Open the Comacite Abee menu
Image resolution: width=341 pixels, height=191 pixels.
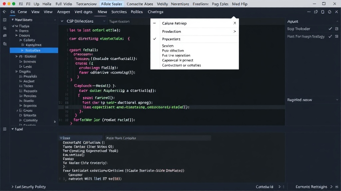[x=140, y=4]
